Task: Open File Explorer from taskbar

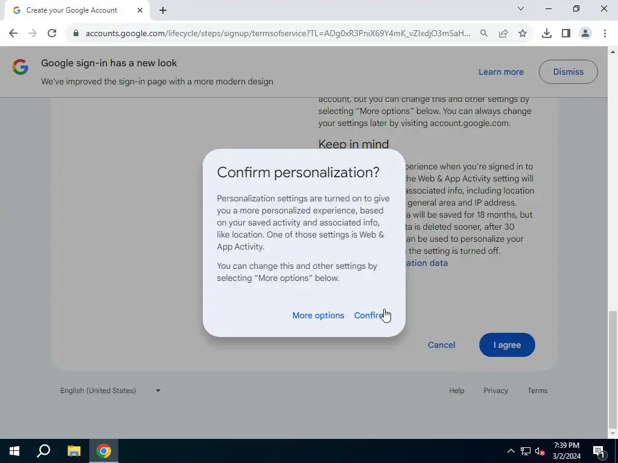Action: tap(74, 451)
